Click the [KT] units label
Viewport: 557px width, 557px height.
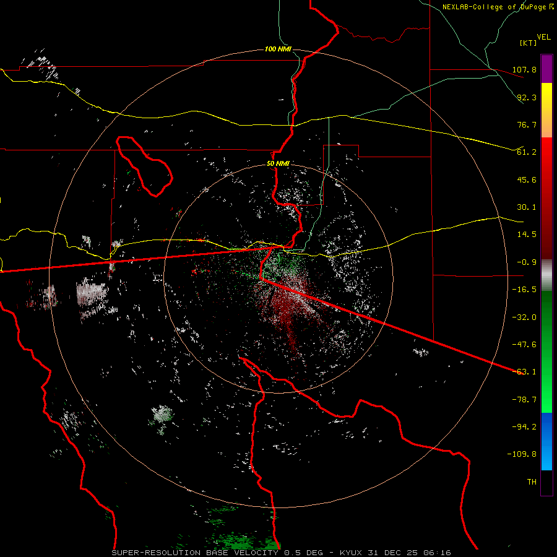click(x=528, y=43)
